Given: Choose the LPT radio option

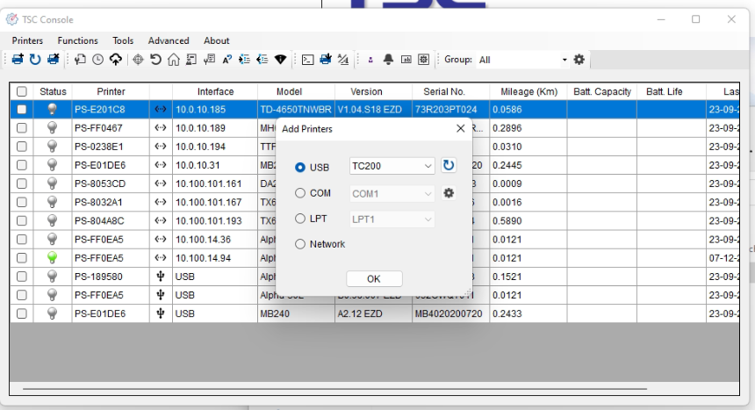Looking at the screenshot, I should tap(300, 219).
